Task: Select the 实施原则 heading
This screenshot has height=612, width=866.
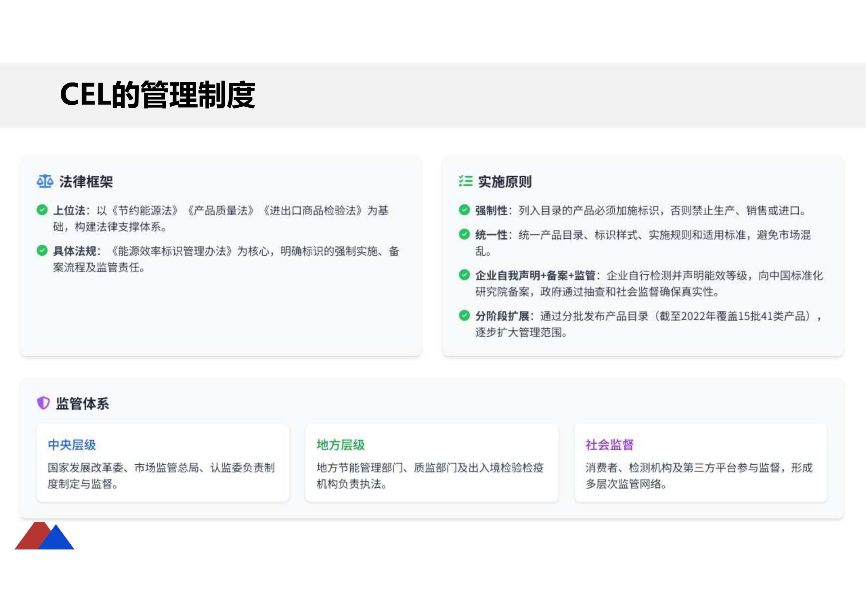Action: (505, 182)
